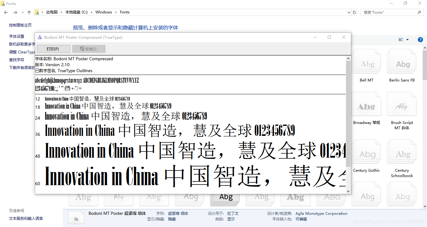This screenshot has height=227, width=427.
Task: Open 控制面板主页 link
Action: 20,25
